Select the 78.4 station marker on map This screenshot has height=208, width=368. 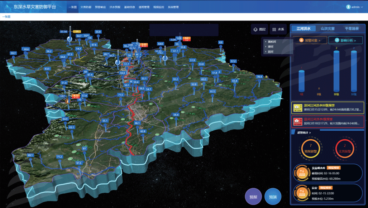(259, 77)
